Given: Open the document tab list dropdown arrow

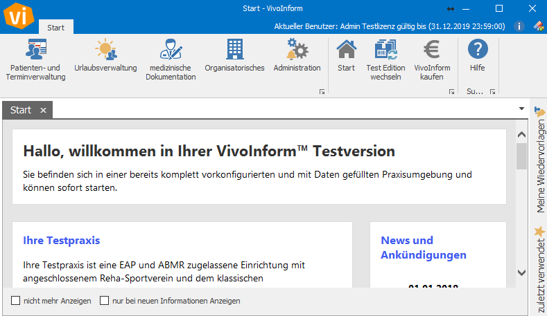Looking at the screenshot, I should pos(521,109).
